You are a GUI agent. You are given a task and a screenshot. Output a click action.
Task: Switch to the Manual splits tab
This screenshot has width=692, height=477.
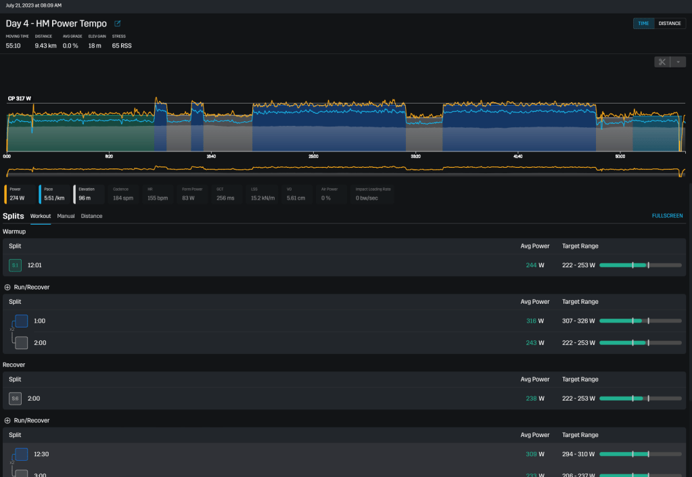click(66, 217)
